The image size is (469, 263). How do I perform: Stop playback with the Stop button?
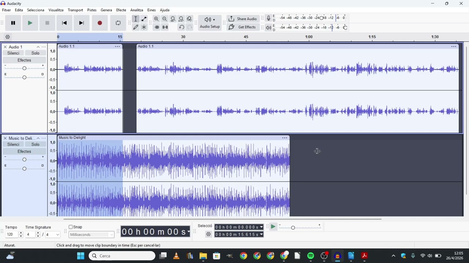(47, 23)
